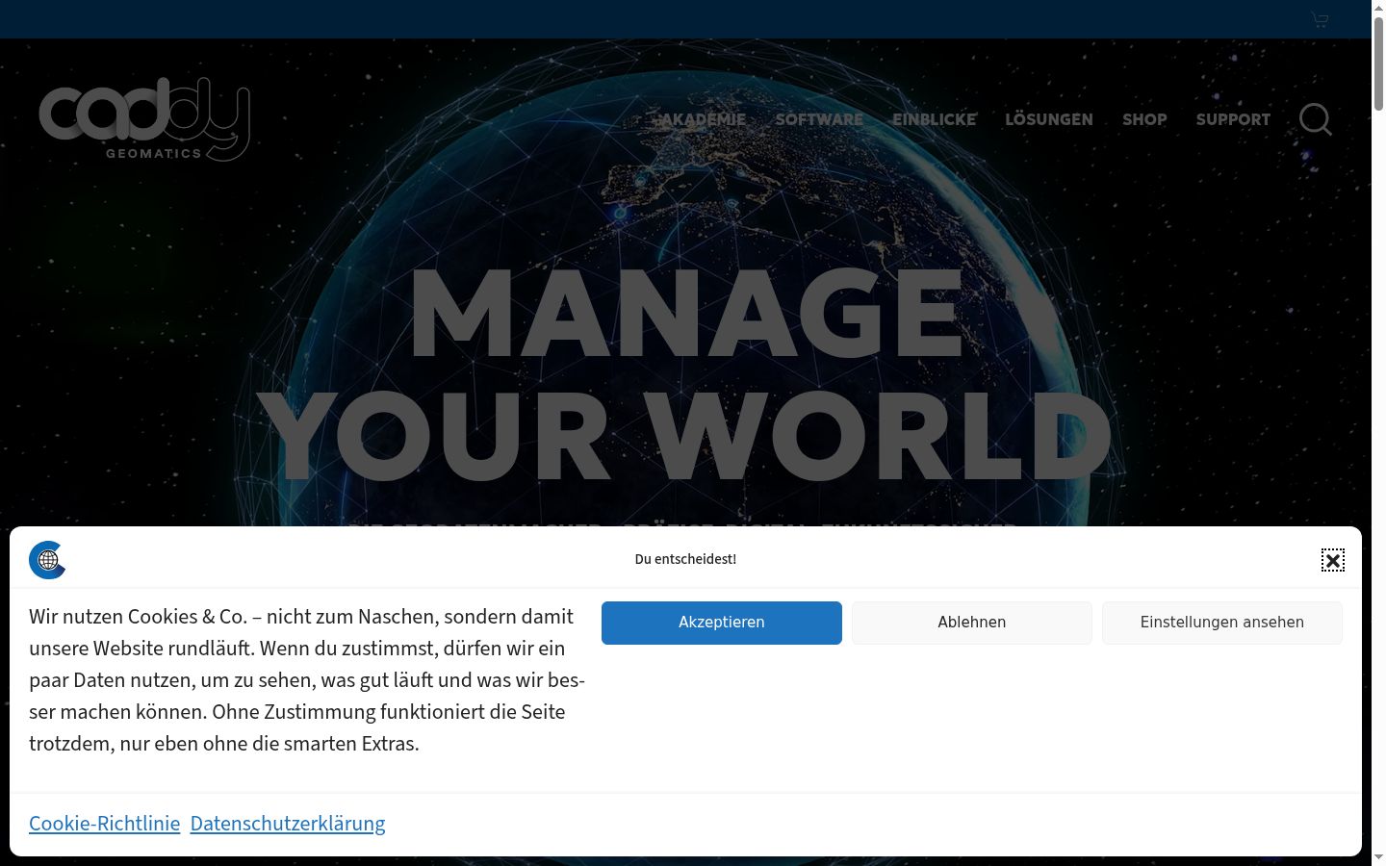Open the Software menu

(x=819, y=119)
